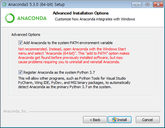Click the red Not recommended warning text

pos(74,56)
